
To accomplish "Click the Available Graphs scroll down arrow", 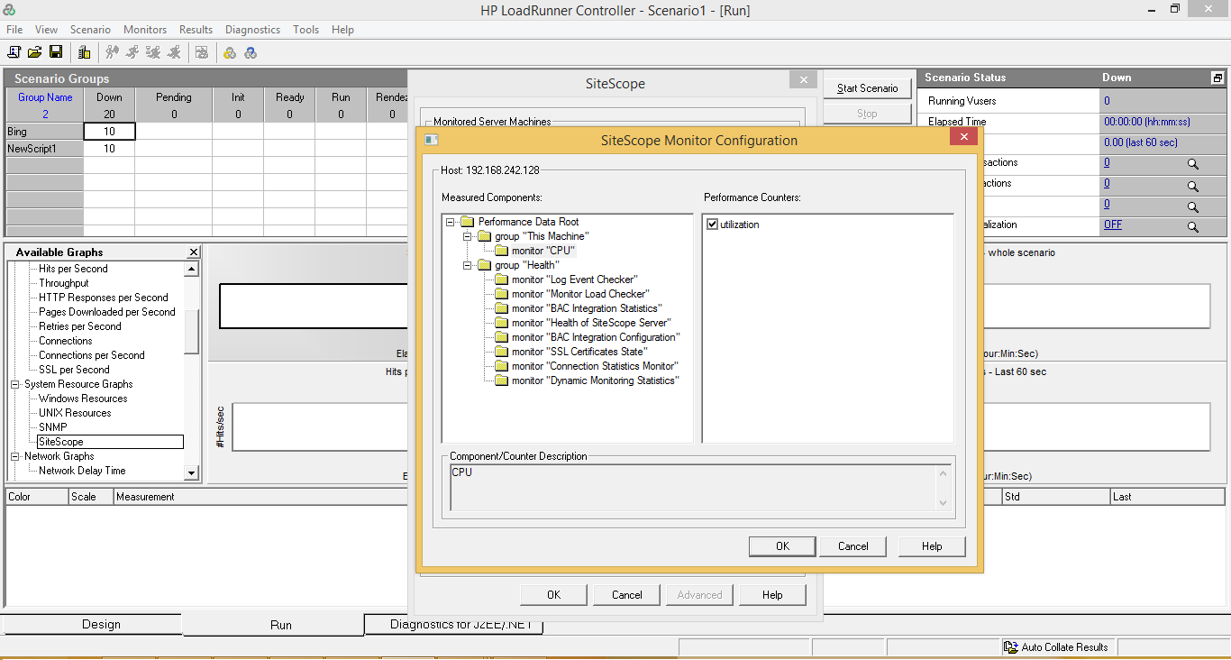I will 191,472.
